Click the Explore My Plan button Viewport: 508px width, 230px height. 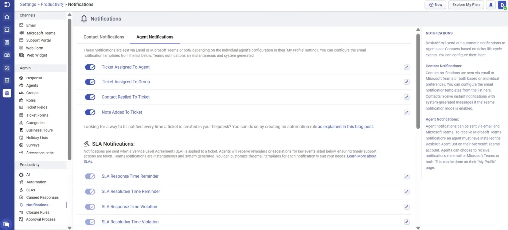click(466, 5)
